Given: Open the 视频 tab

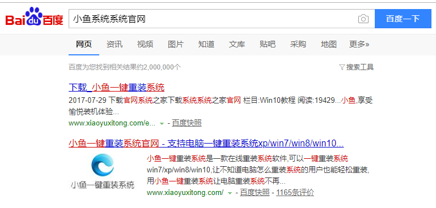Looking at the screenshot, I should [x=145, y=44].
